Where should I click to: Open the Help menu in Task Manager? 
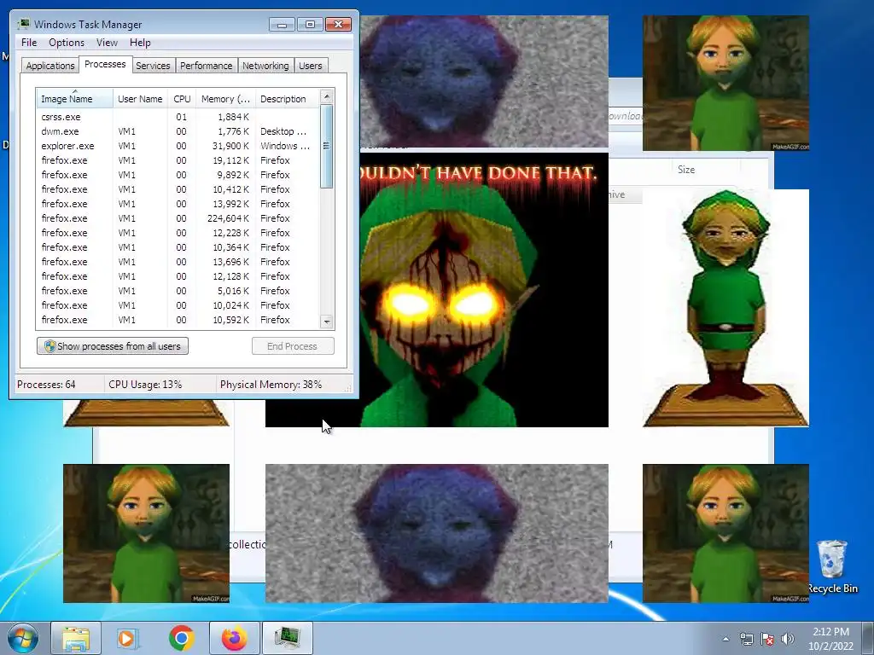point(140,43)
